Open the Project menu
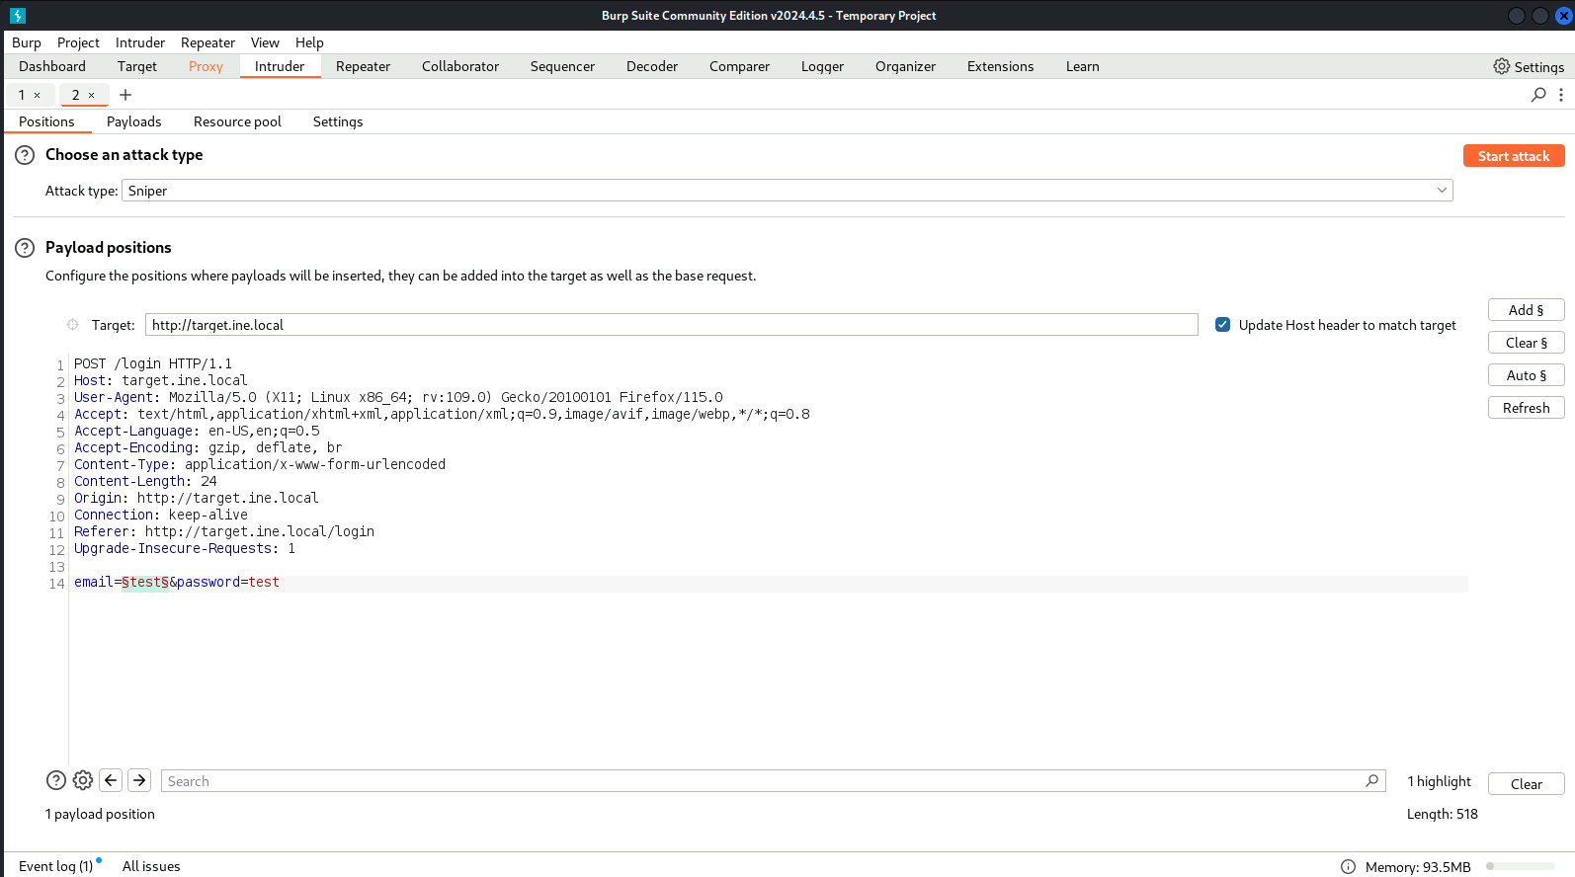Viewport: 1575px width, 877px height. (x=78, y=42)
